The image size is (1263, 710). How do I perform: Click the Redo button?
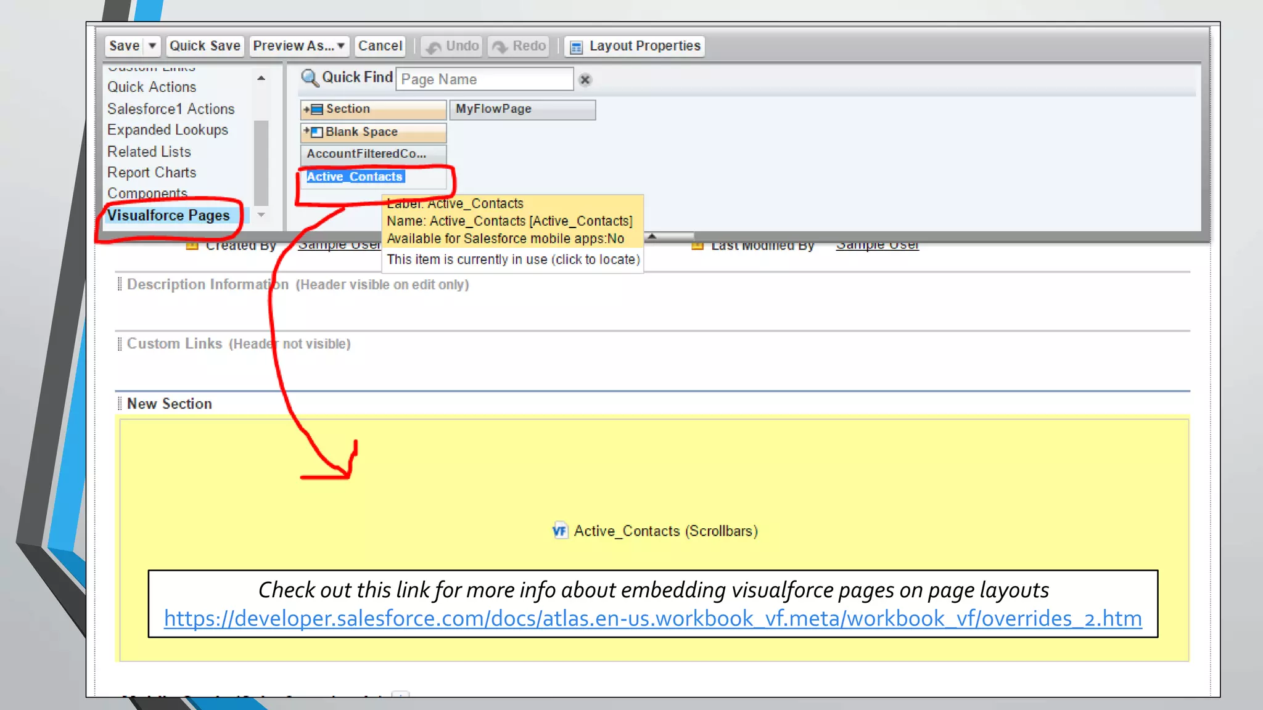[x=519, y=46]
